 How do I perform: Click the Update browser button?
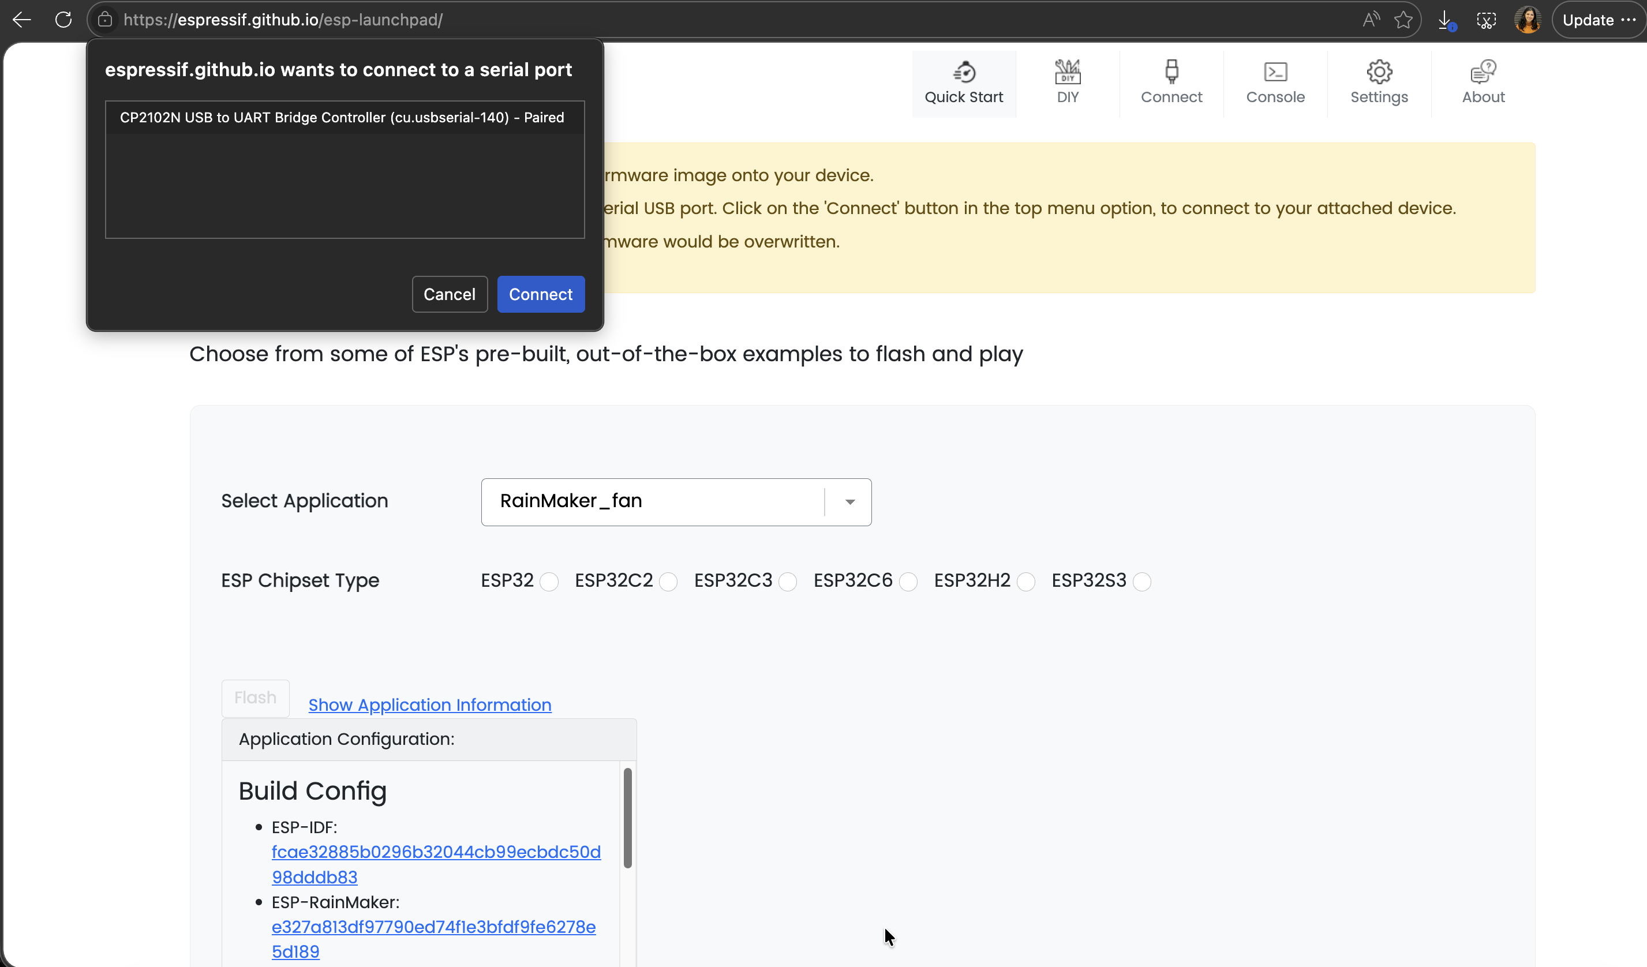[1599, 20]
